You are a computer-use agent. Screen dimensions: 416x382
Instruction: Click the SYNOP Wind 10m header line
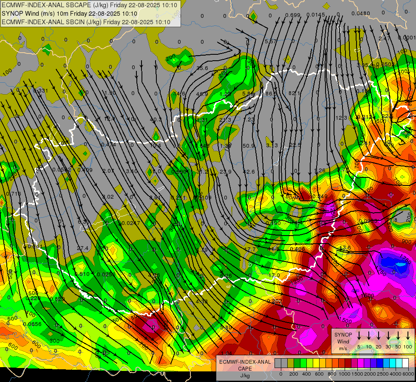[70, 14]
